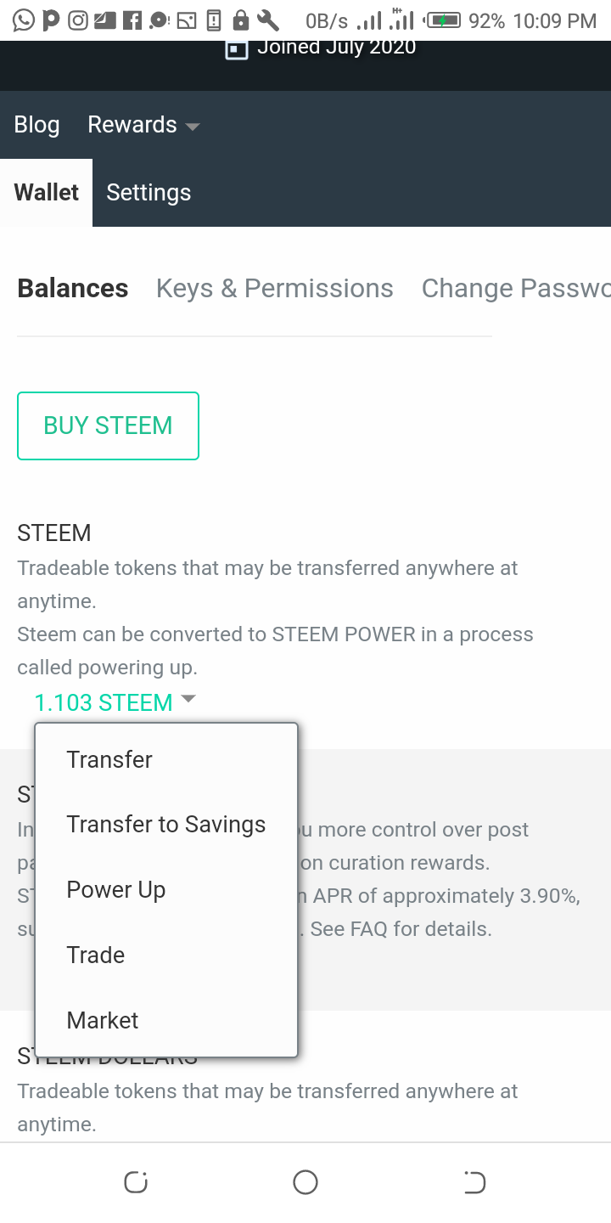Open Market from the STEEM menu

tap(103, 1021)
